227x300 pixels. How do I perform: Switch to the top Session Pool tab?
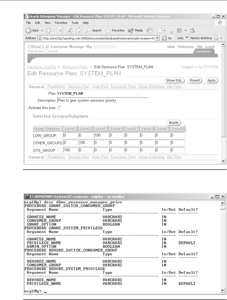[78, 87]
